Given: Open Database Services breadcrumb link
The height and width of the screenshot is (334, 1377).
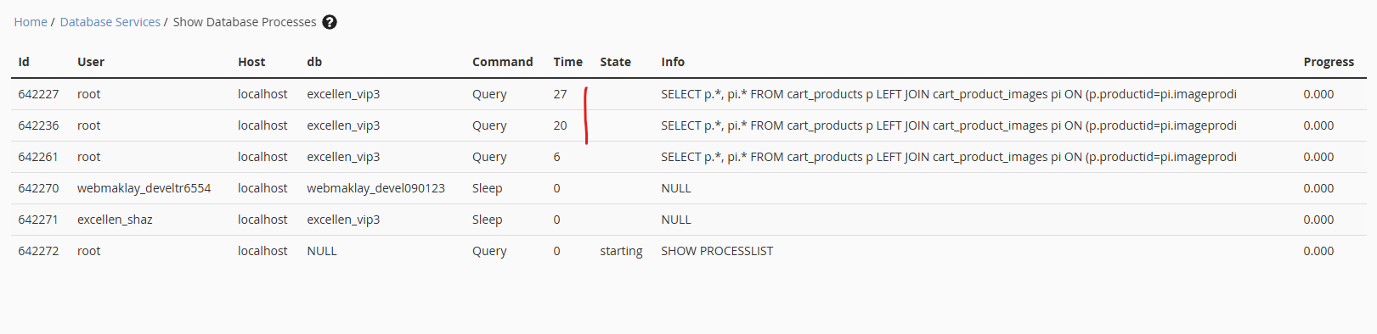Looking at the screenshot, I should coord(110,22).
